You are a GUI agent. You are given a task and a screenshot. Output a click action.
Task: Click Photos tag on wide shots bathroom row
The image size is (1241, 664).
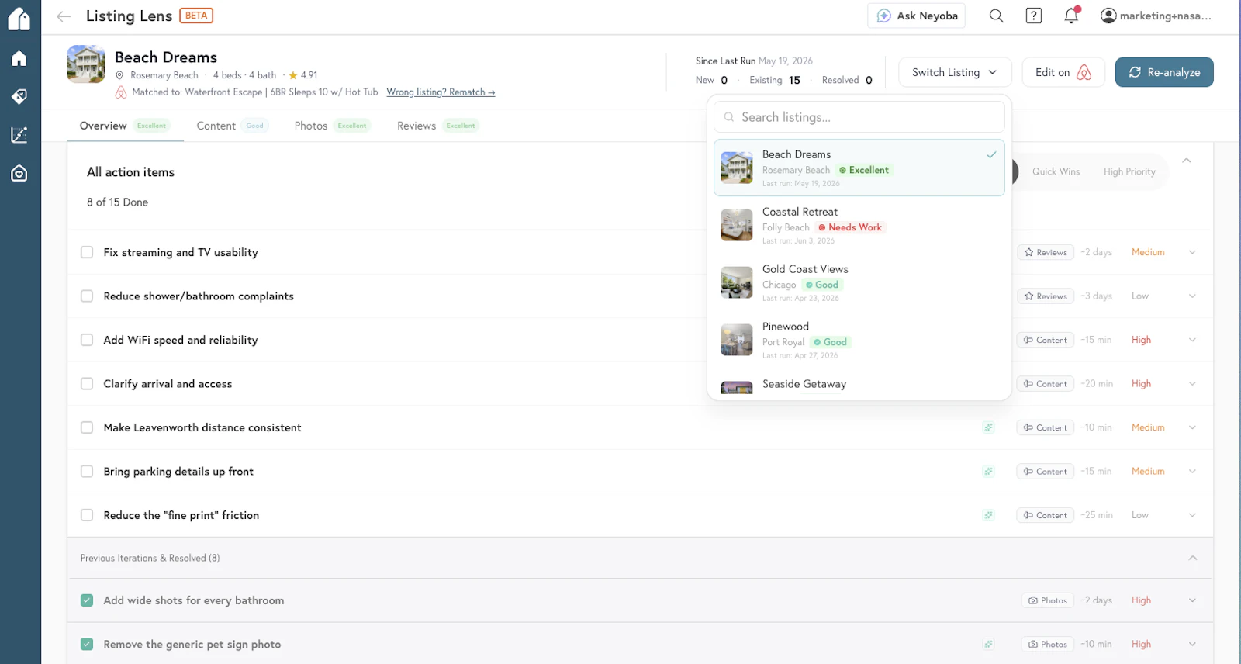(x=1048, y=600)
